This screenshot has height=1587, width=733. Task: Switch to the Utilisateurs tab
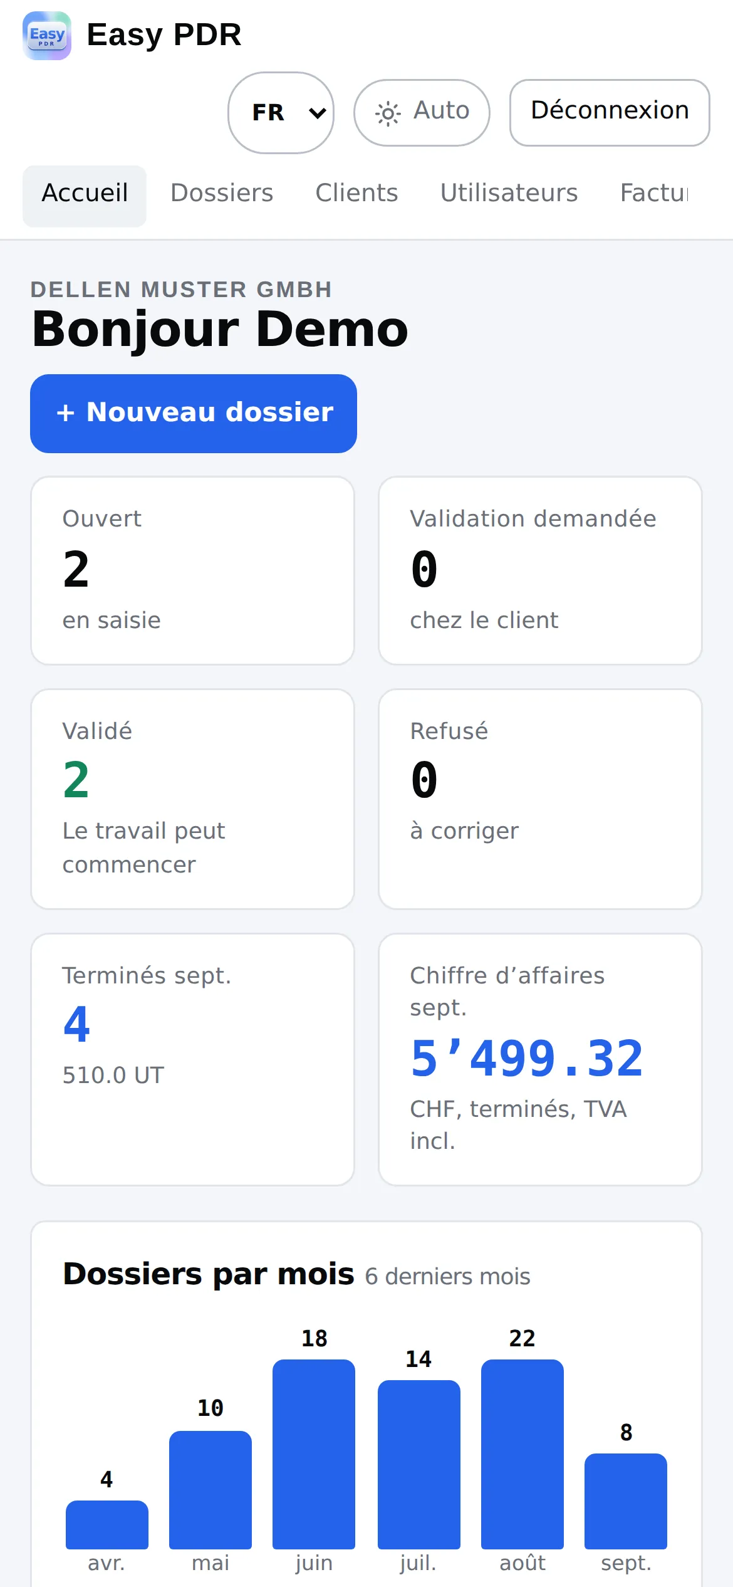509,193
